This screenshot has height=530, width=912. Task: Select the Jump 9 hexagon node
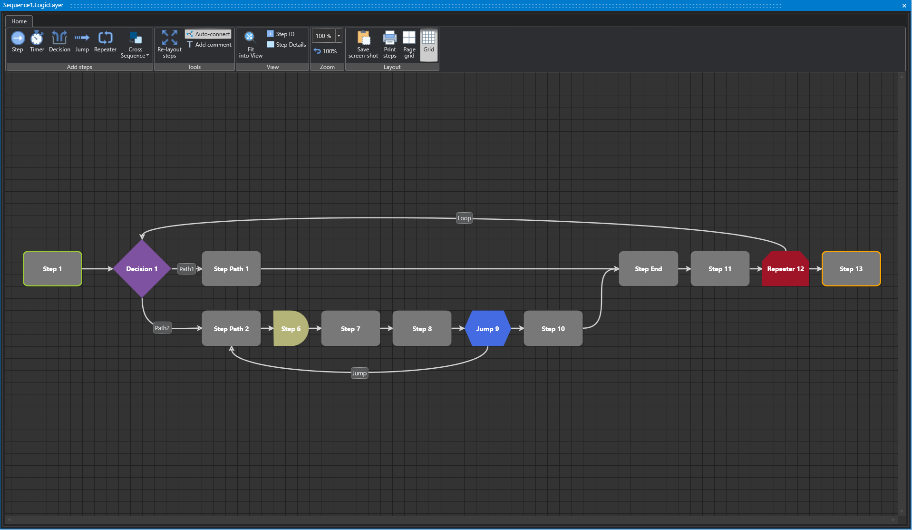(488, 329)
